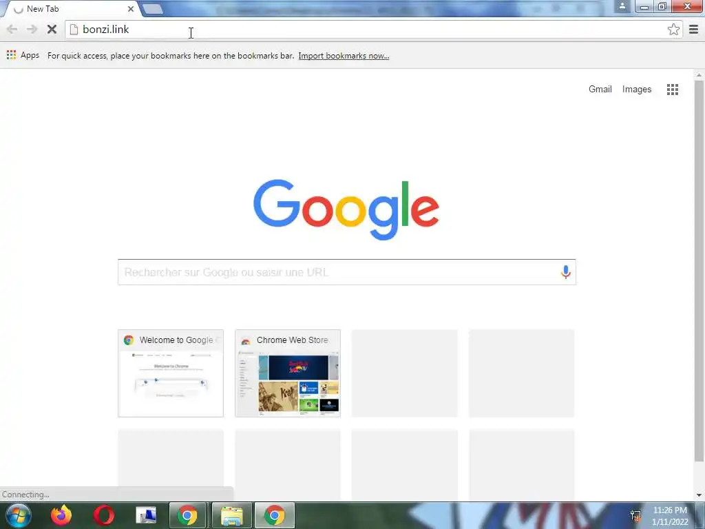Click the address bar showing bonzi.link
The image size is (705, 529).
tap(374, 29)
